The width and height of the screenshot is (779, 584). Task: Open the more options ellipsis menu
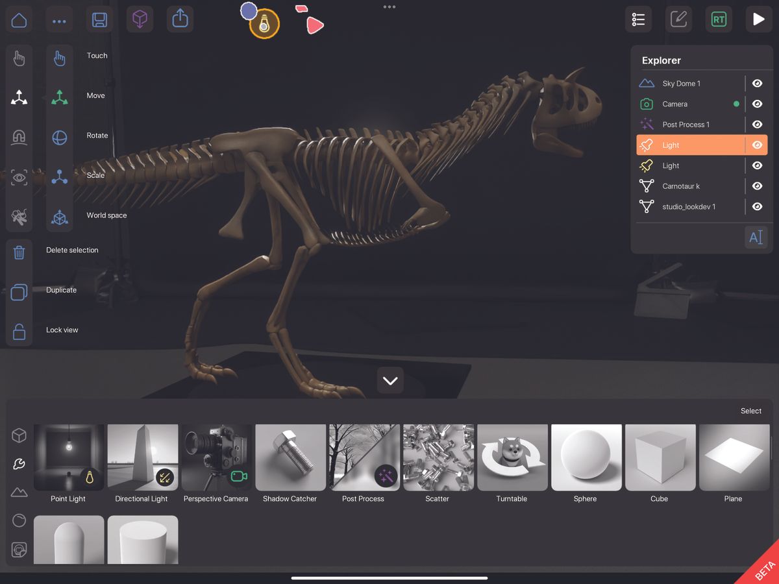click(x=59, y=19)
